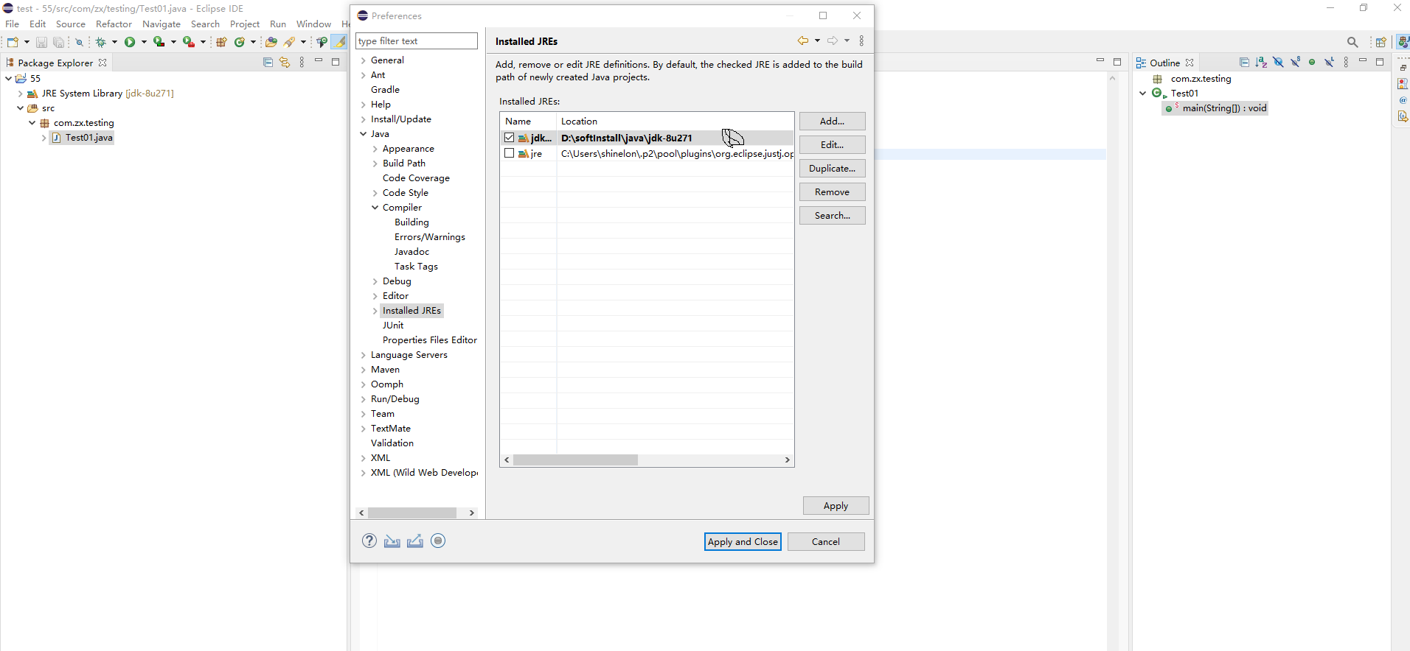The height and width of the screenshot is (651, 1410).
Task: Open the Refactor menu
Action: point(114,24)
